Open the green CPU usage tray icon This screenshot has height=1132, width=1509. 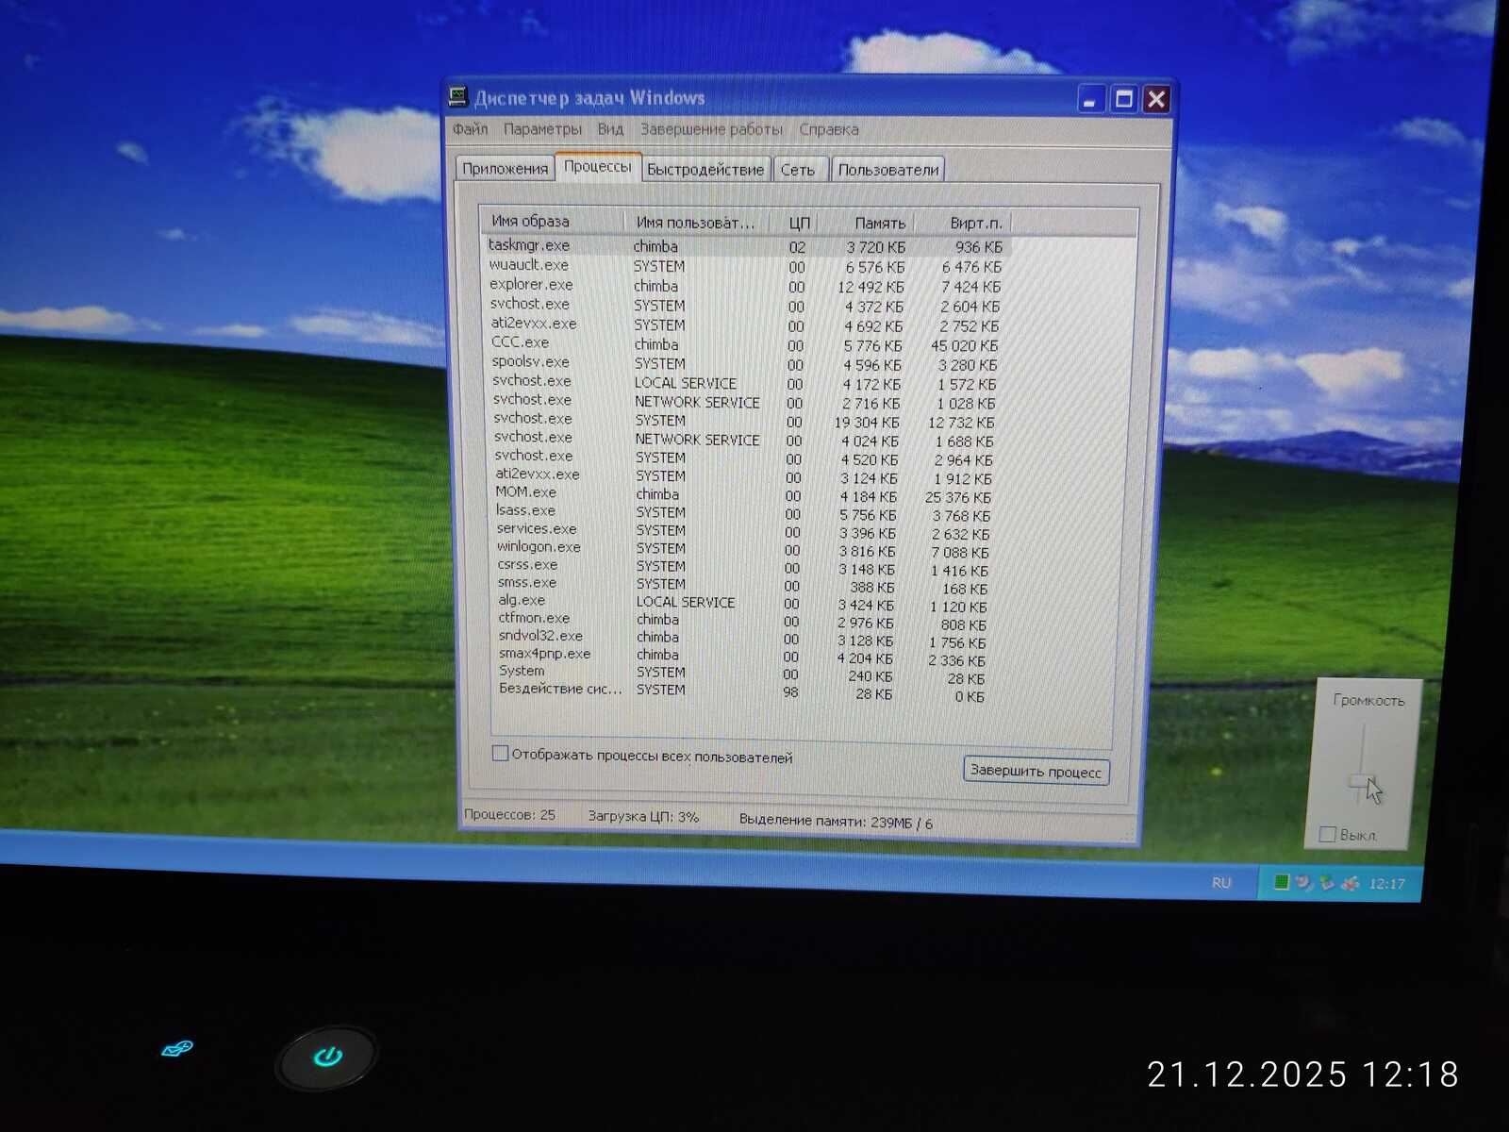pyautogui.click(x=1281, y=883)
